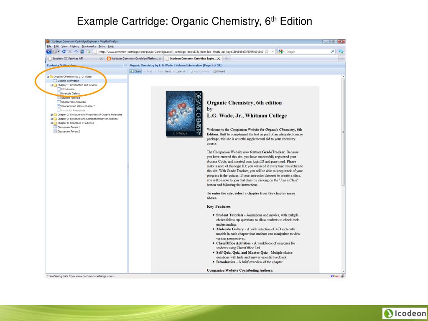Viewport: 428px width, 321px height.
Task: Open the File menu
Action: tap(49, 46)
